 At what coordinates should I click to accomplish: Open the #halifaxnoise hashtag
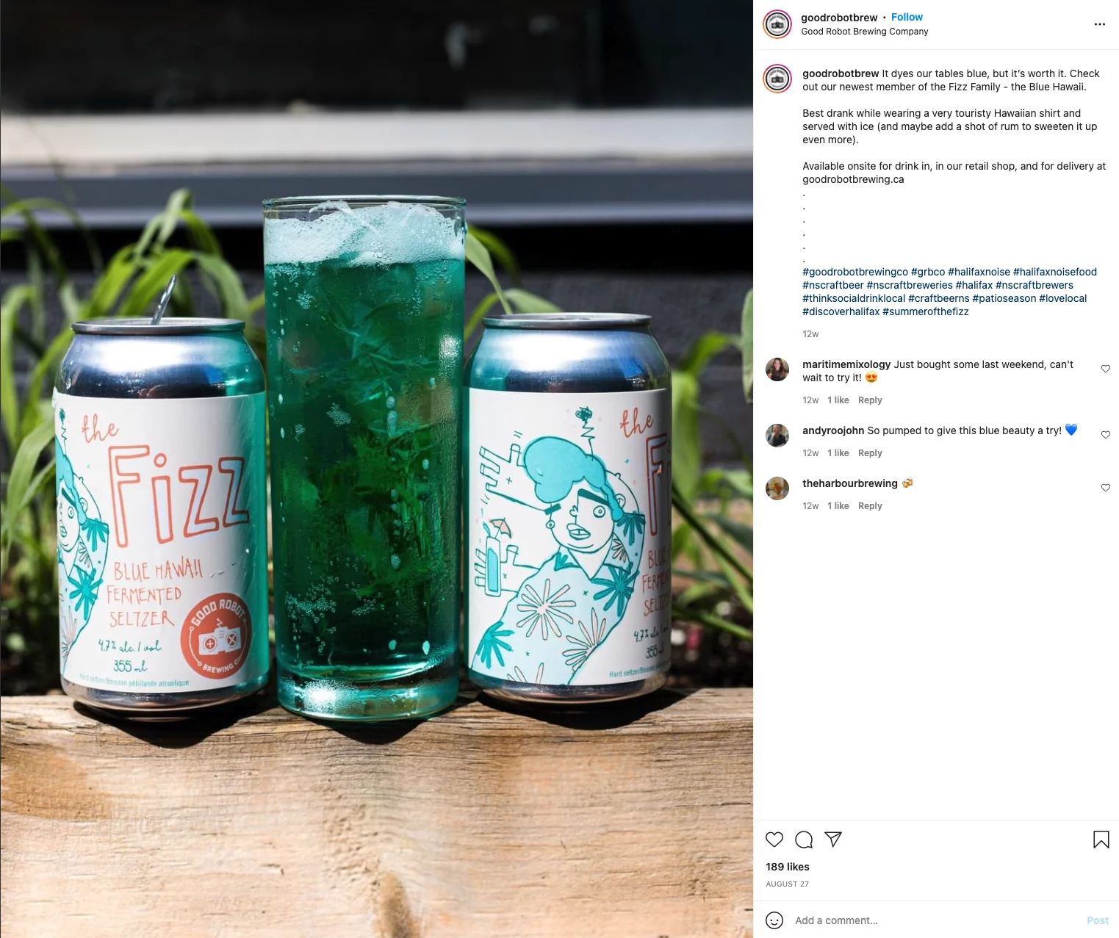979,272
